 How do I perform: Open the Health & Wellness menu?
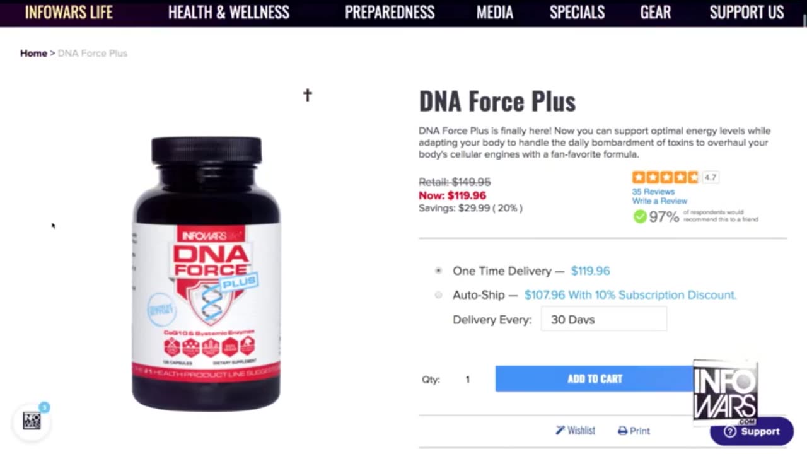tap(228, 13)
